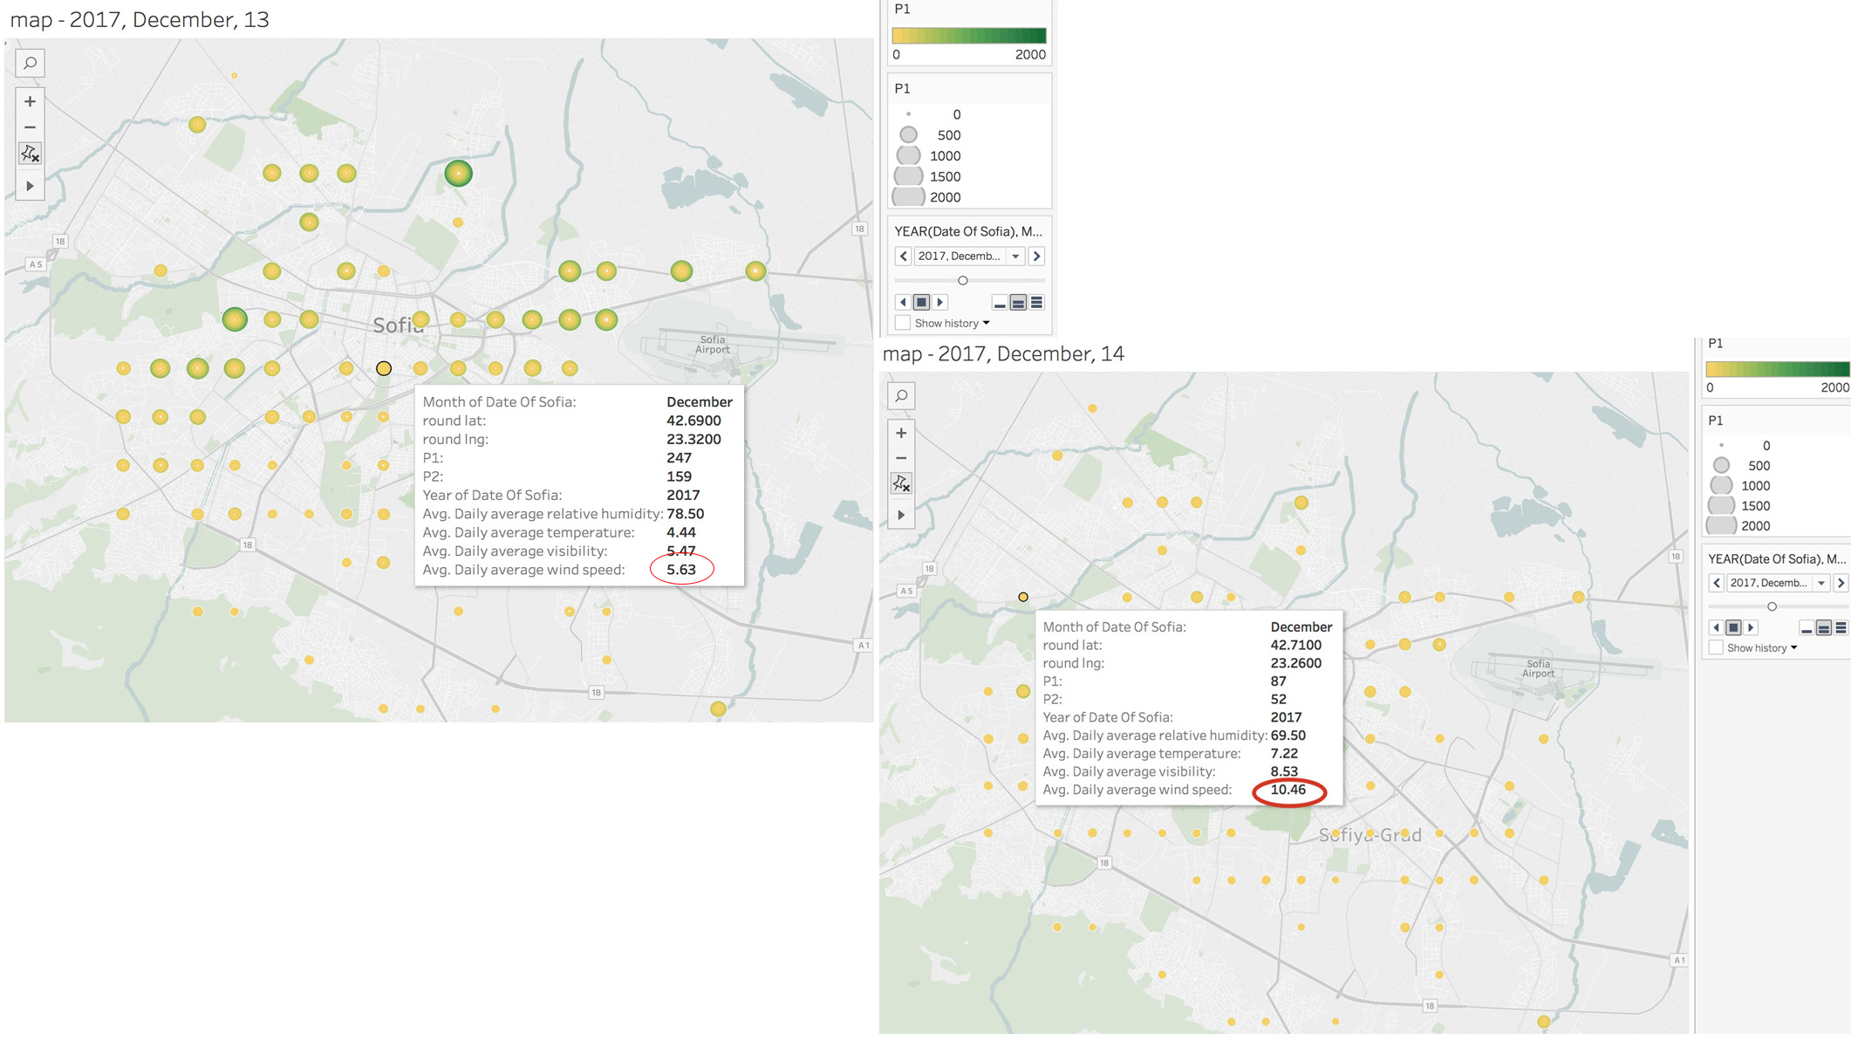The height and width of the screenshot is (1054, 1851).
Task: Set slow playback speed in December 13 control
Action: point(1000,303)
